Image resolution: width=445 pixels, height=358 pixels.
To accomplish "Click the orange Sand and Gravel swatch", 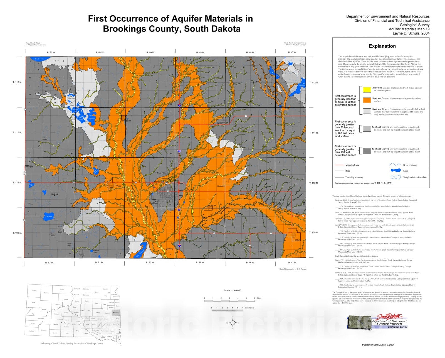I will (367, 100).
